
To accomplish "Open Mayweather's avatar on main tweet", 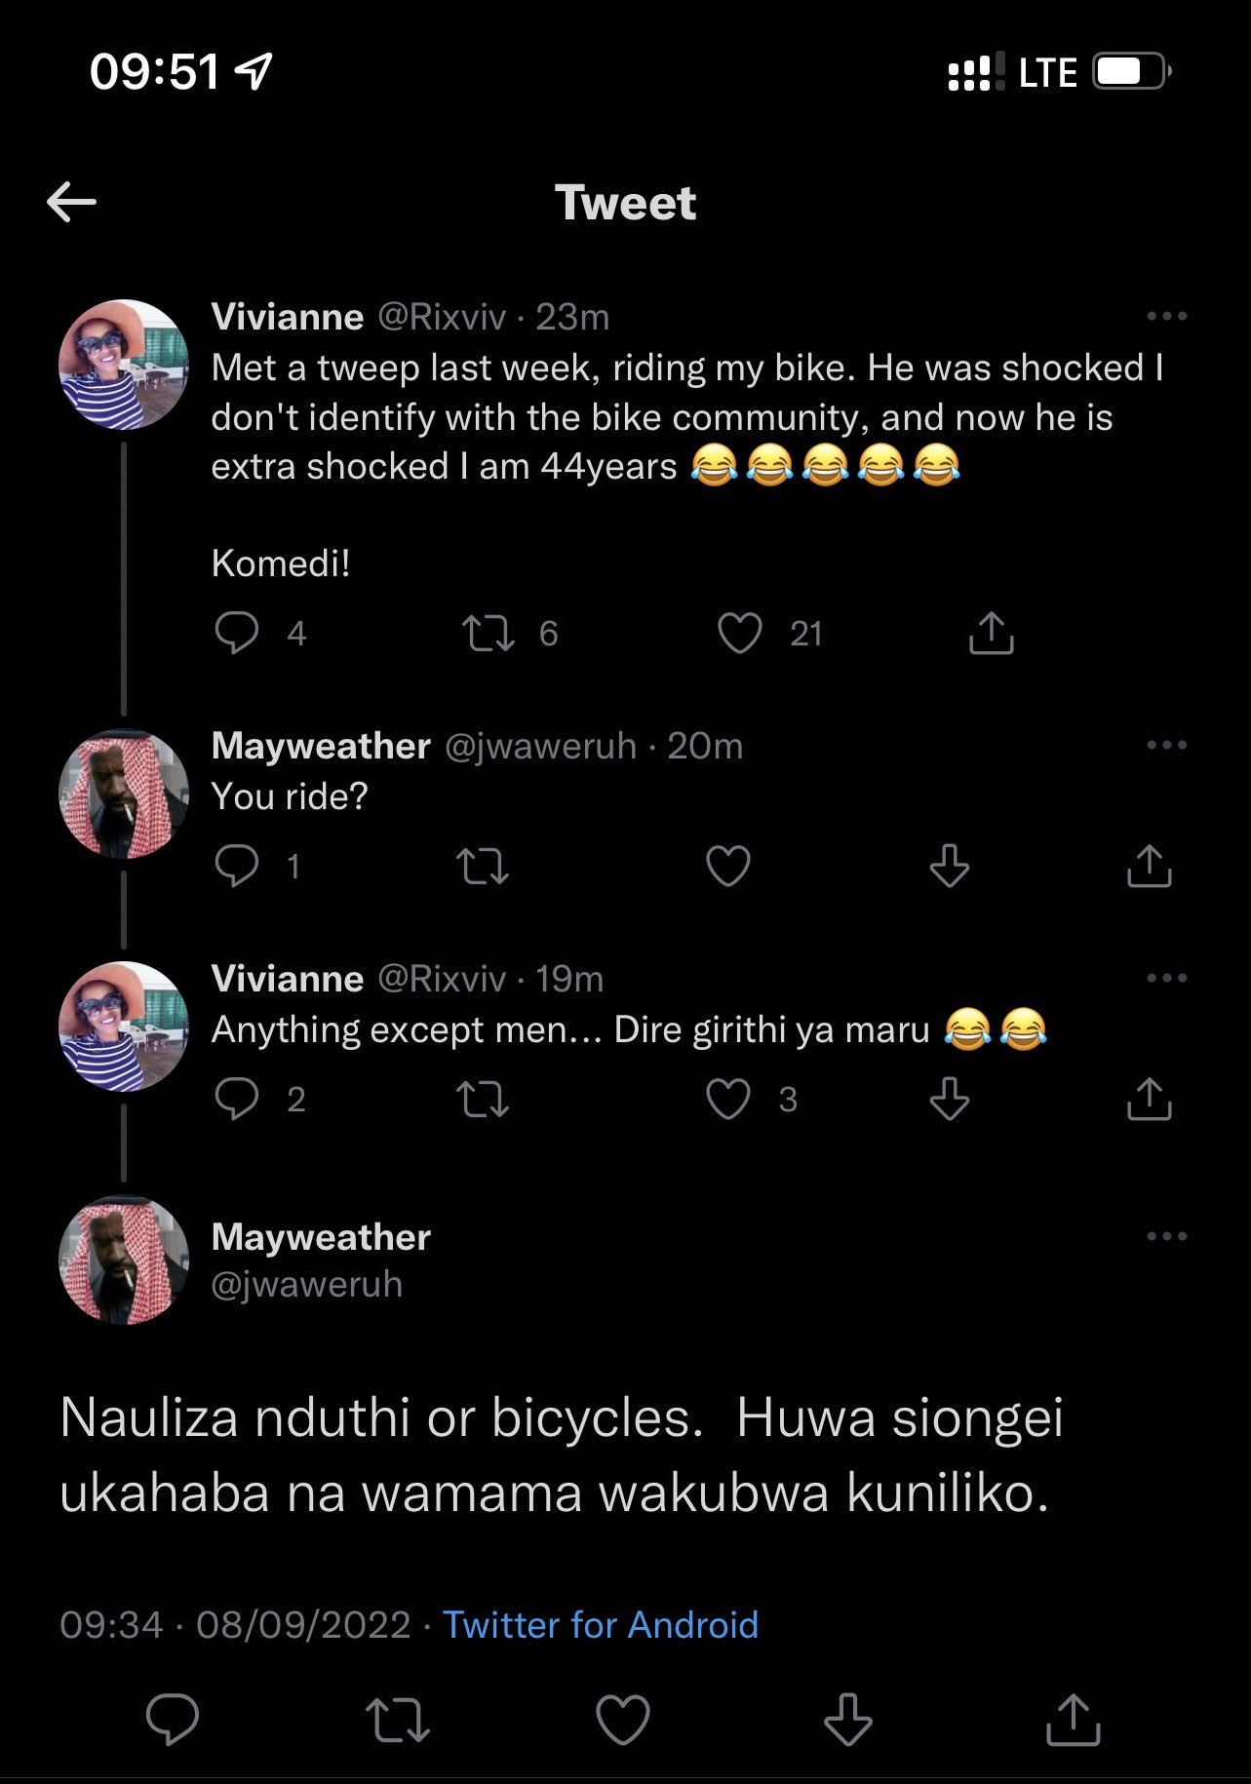I will tap(124, 1260).
